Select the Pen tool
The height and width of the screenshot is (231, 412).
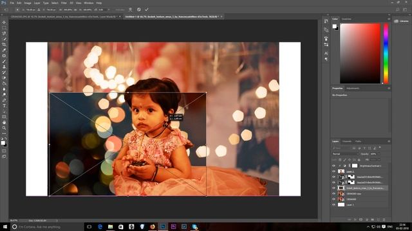[x=4, y=100]
